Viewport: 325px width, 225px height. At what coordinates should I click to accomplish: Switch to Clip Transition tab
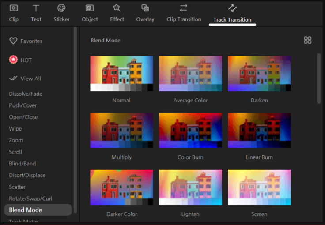point(184,13)
